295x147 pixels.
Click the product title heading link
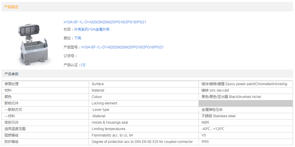105,22
